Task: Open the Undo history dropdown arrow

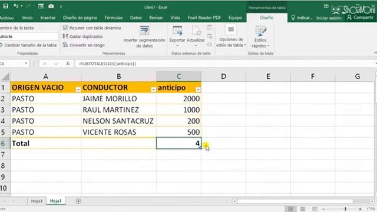Action: 22,6
